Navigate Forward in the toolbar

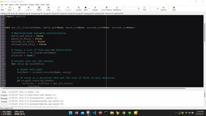[x=68, y=9]
